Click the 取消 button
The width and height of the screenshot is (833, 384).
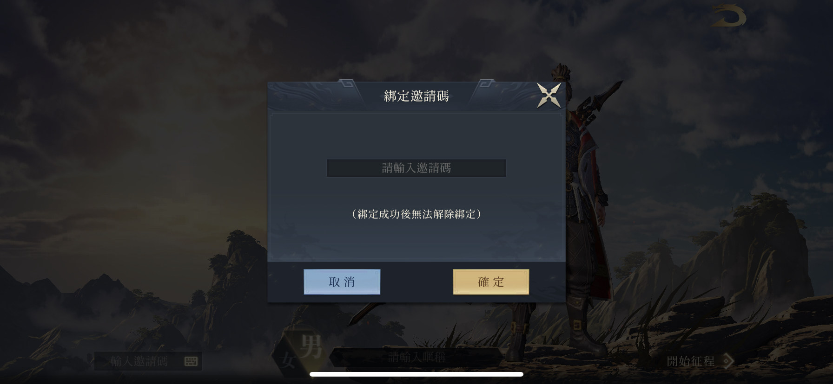(x=342, y=282)
